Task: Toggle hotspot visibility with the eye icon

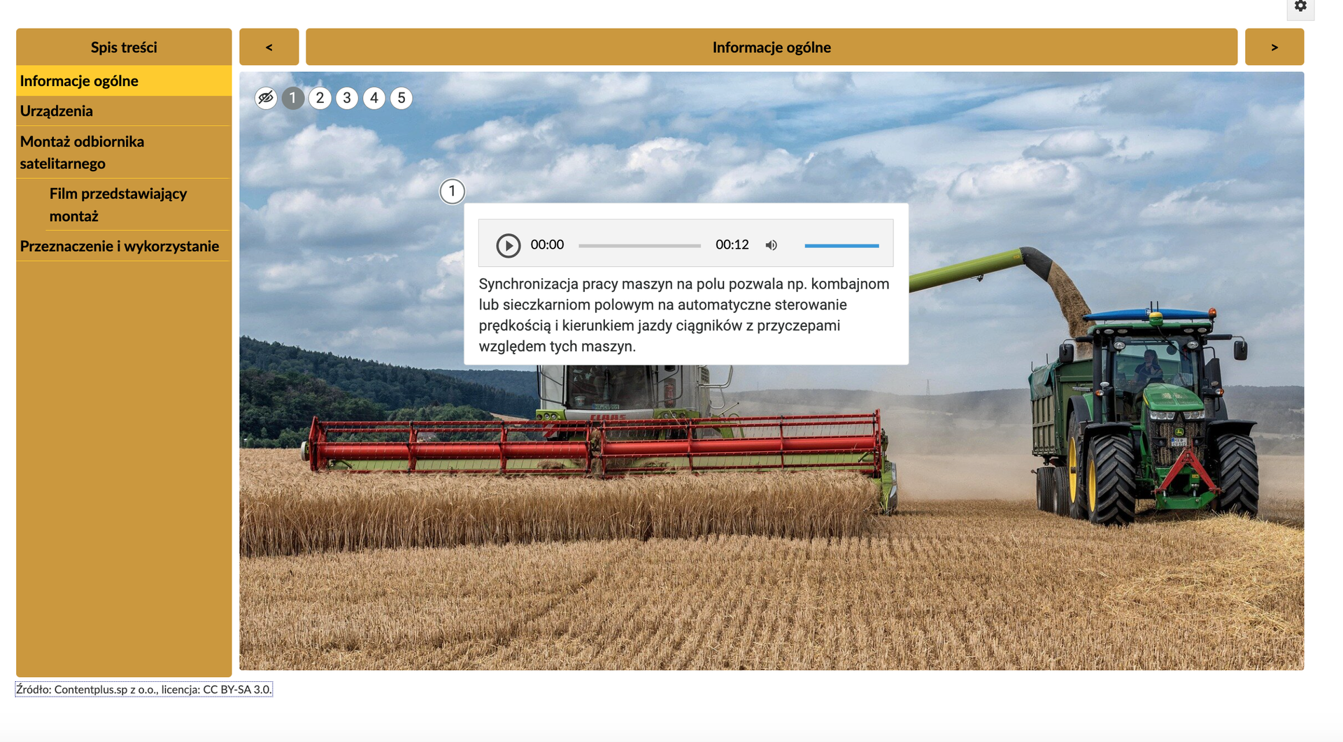Action: (266, 98)
